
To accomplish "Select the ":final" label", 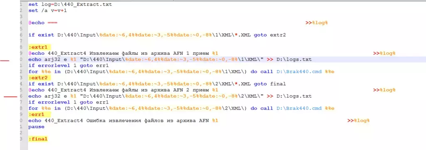I will click(x=38, y=139).
